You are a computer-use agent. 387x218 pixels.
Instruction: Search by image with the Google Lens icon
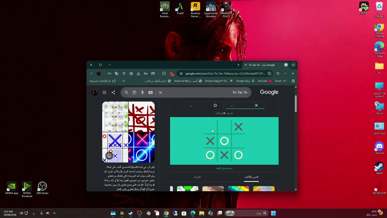[135, 92]
